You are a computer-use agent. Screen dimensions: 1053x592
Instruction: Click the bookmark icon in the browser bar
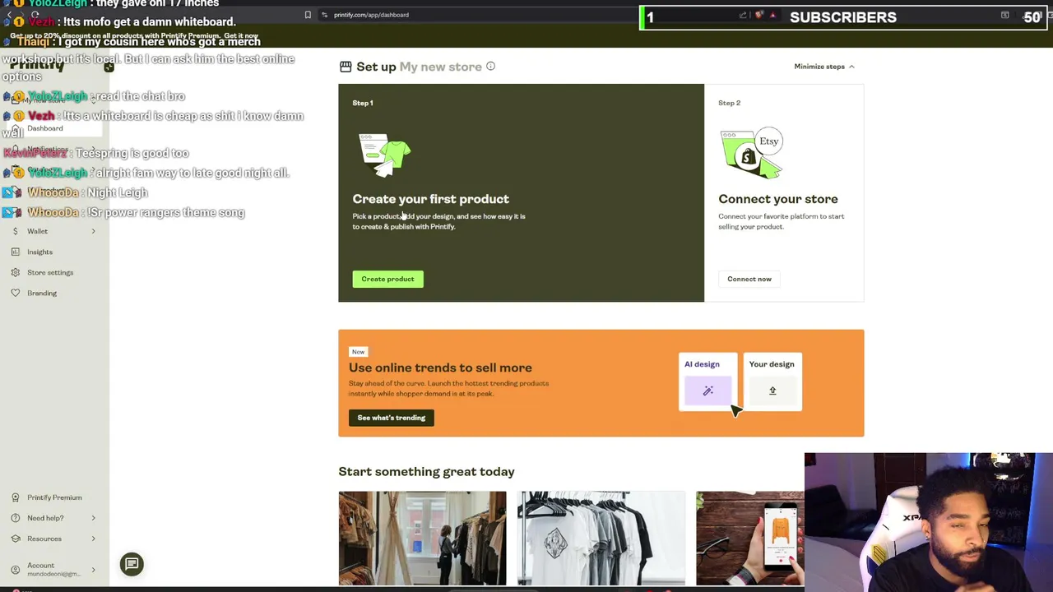click(x=308, y=15)
